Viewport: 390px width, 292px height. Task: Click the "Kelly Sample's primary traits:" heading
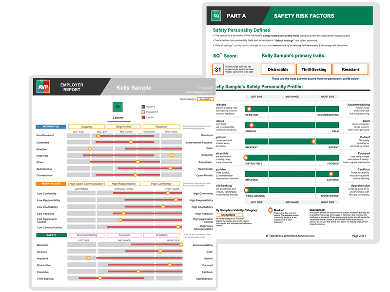(x=293, y=55)
